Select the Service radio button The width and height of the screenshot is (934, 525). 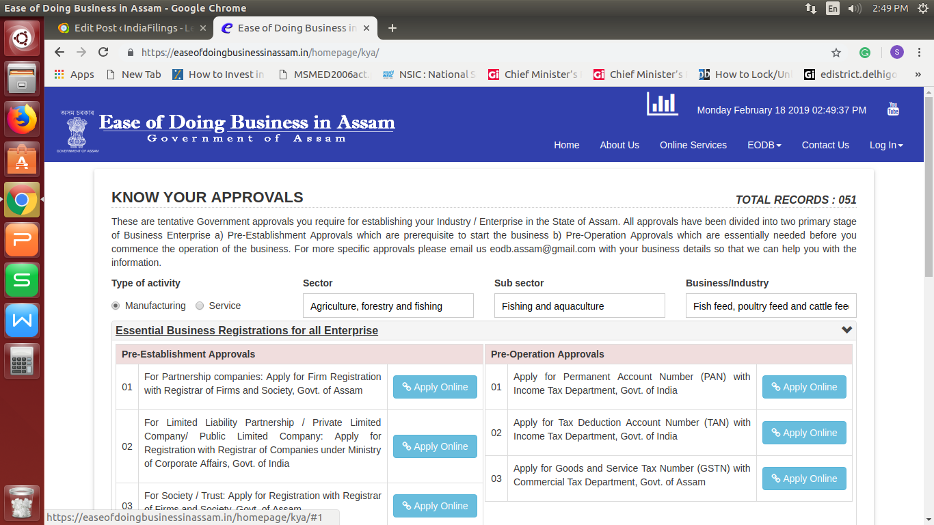coord(199,306)
